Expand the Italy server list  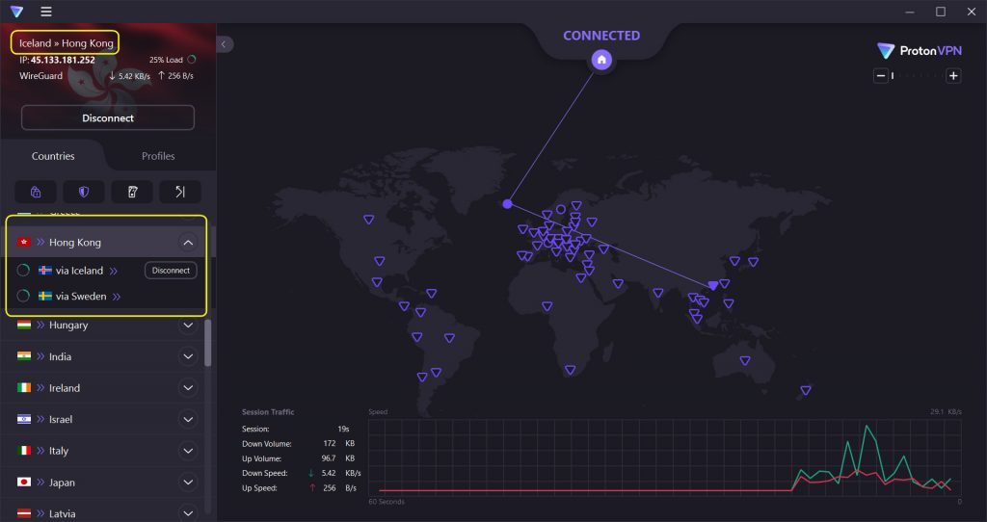(x=188, y=451)
